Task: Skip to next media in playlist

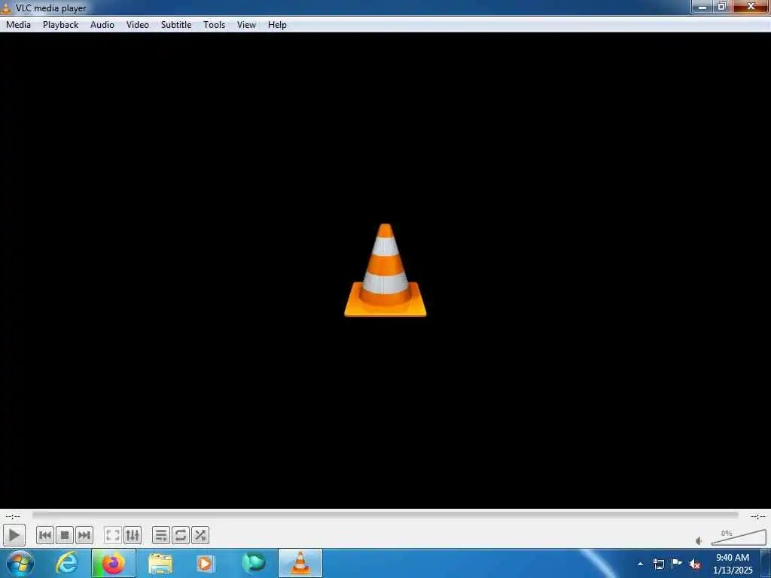Action: [x=84, y=535]
